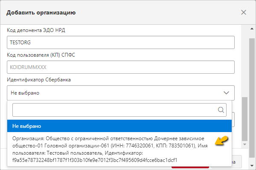Click the Код пользователя (КП) СПФС label
The height and width of the screenshot is (170, 256).
(x=41, y=55)
